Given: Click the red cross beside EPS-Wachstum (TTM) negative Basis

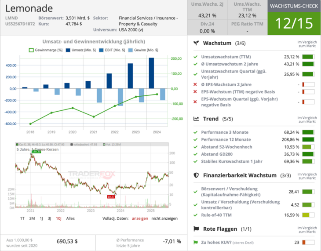Looking at the screenshot, I should [195, 92].
